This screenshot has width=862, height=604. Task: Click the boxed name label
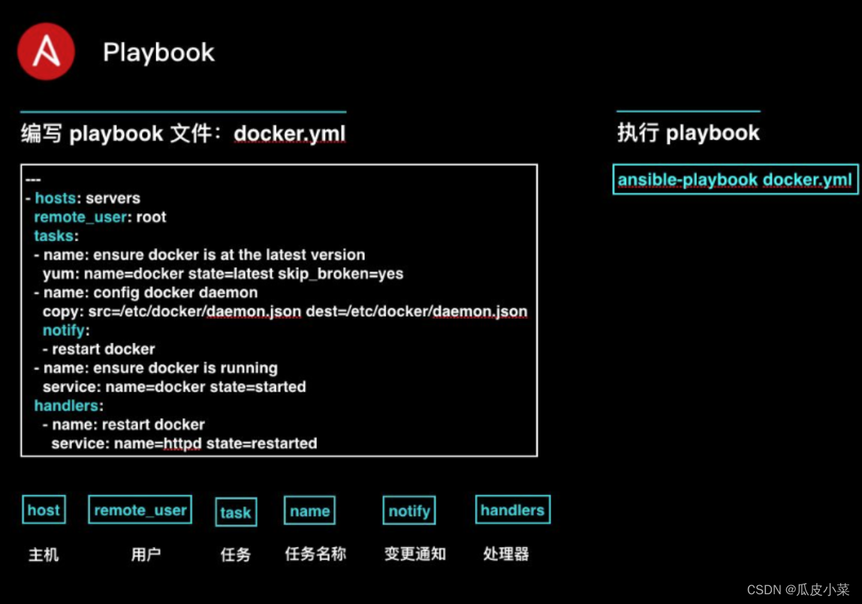click(x=309, y=511)
